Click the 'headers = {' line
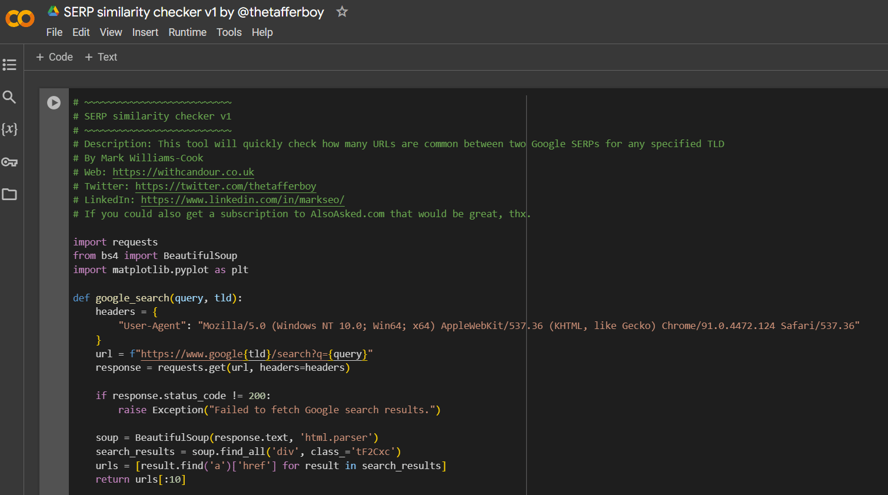888x495 pixels. 127,312
